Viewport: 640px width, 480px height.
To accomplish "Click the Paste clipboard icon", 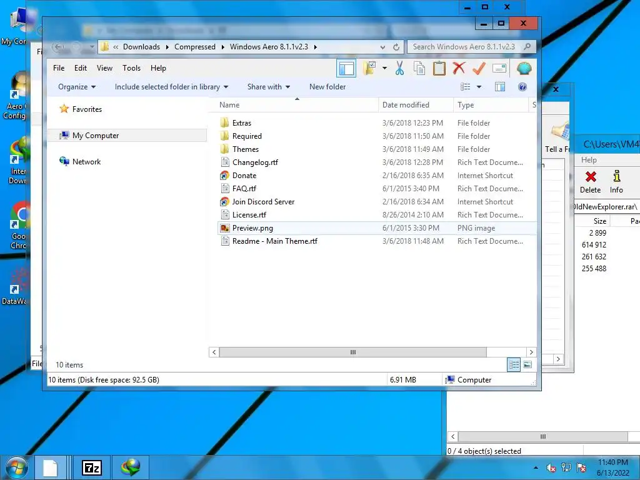I will [439, 68].
